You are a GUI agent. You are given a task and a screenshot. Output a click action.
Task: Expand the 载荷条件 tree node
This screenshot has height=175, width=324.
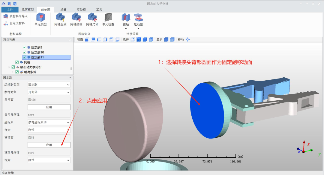[x=13, y=72]
